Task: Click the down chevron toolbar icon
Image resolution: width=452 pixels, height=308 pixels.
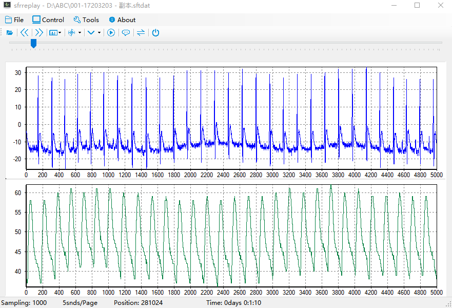Action: (x=91, y=33)
